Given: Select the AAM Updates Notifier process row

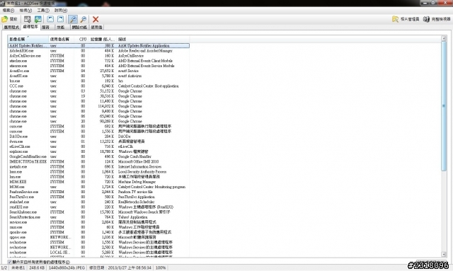Looking at the screenshot, I should point(98,46).
